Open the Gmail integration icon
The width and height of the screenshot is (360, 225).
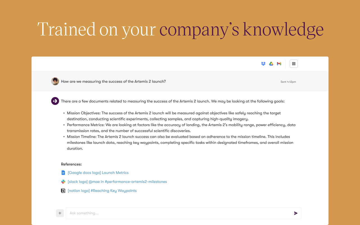279,64
